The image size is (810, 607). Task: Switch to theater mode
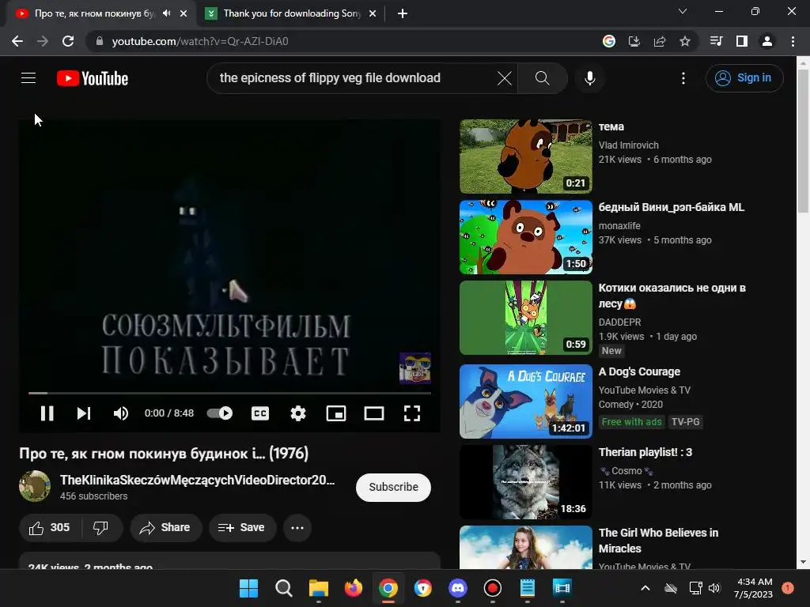(373, 413)
